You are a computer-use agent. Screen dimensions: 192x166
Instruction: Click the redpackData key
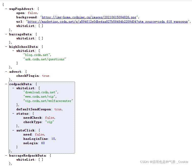pyautogui.click(x=20, y=84)
